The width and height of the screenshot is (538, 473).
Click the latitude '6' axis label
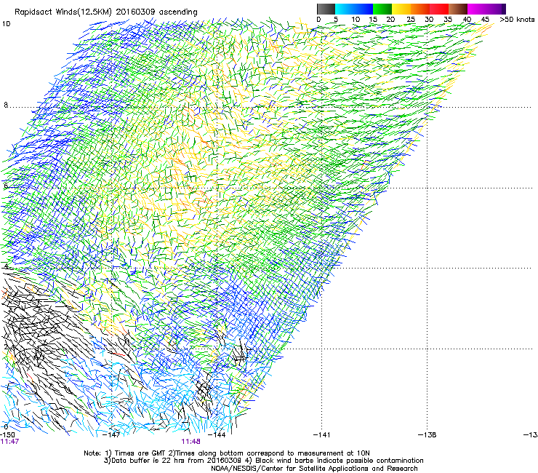pos(6,186)
